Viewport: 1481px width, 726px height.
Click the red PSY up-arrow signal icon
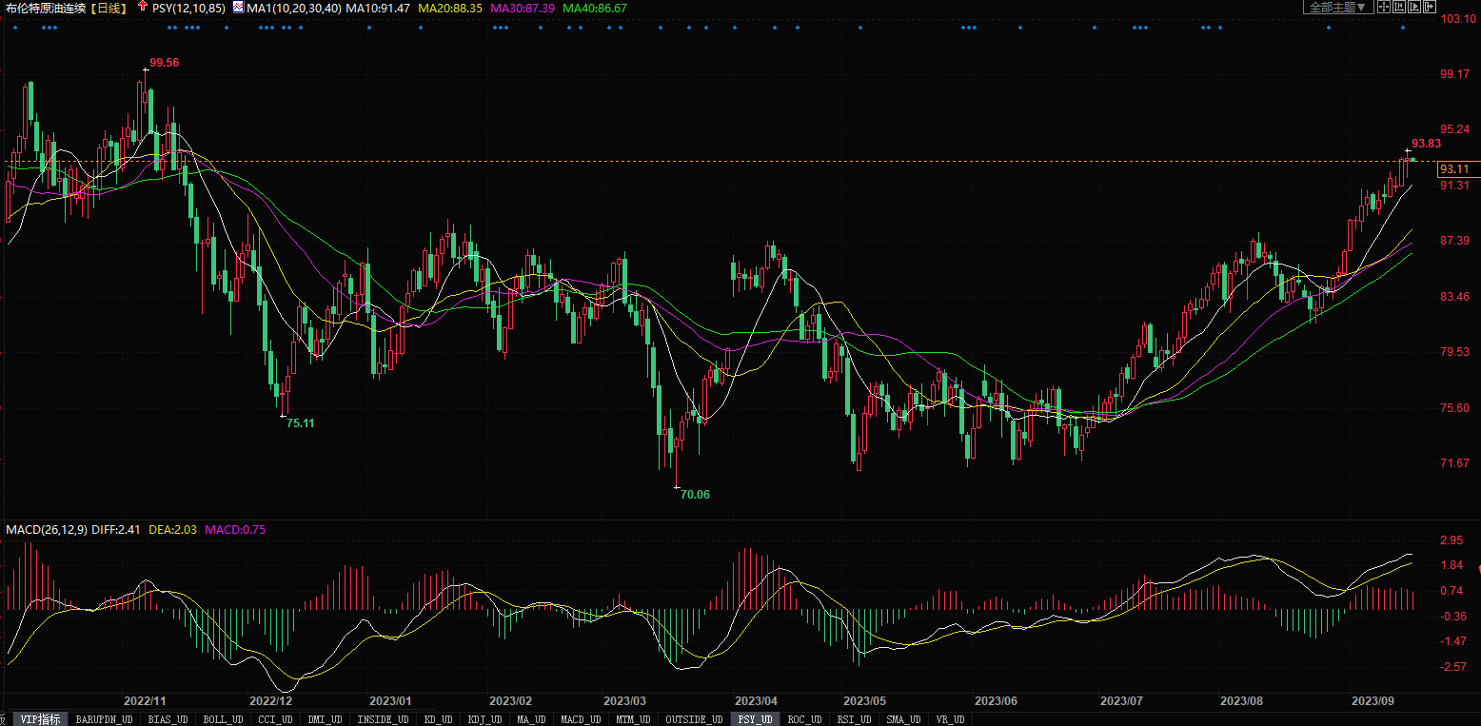click(x=143, y=7)
